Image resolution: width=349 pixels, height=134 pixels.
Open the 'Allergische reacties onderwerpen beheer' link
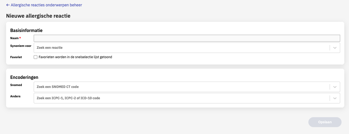46,5
